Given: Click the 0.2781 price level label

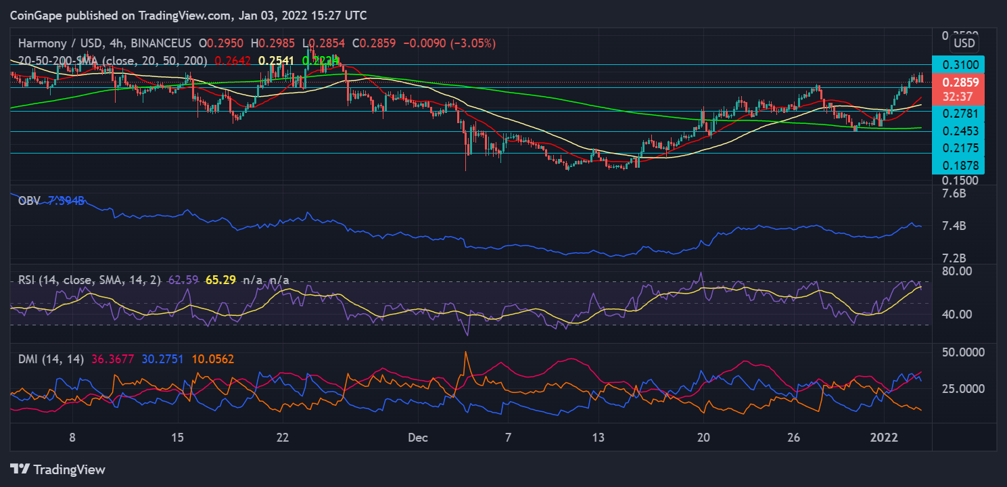Looking at the screenshot, I should tap(958, 113).
